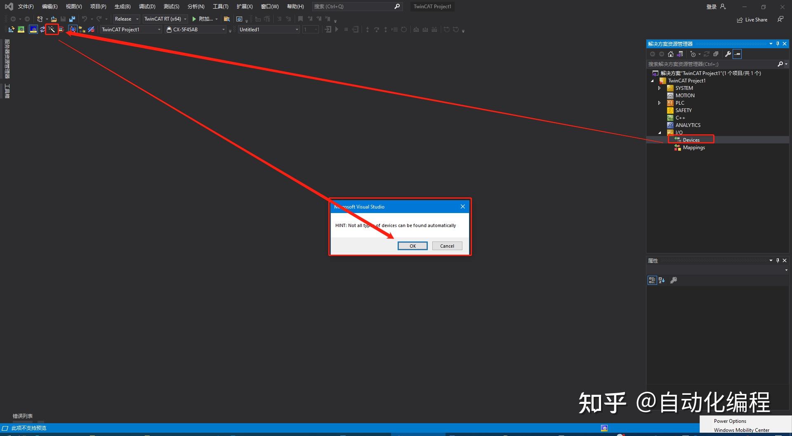Click the Reload Devices refresh icon
Image resolution: width=792 pixels, height=436 pixels.
click(42, 29)
